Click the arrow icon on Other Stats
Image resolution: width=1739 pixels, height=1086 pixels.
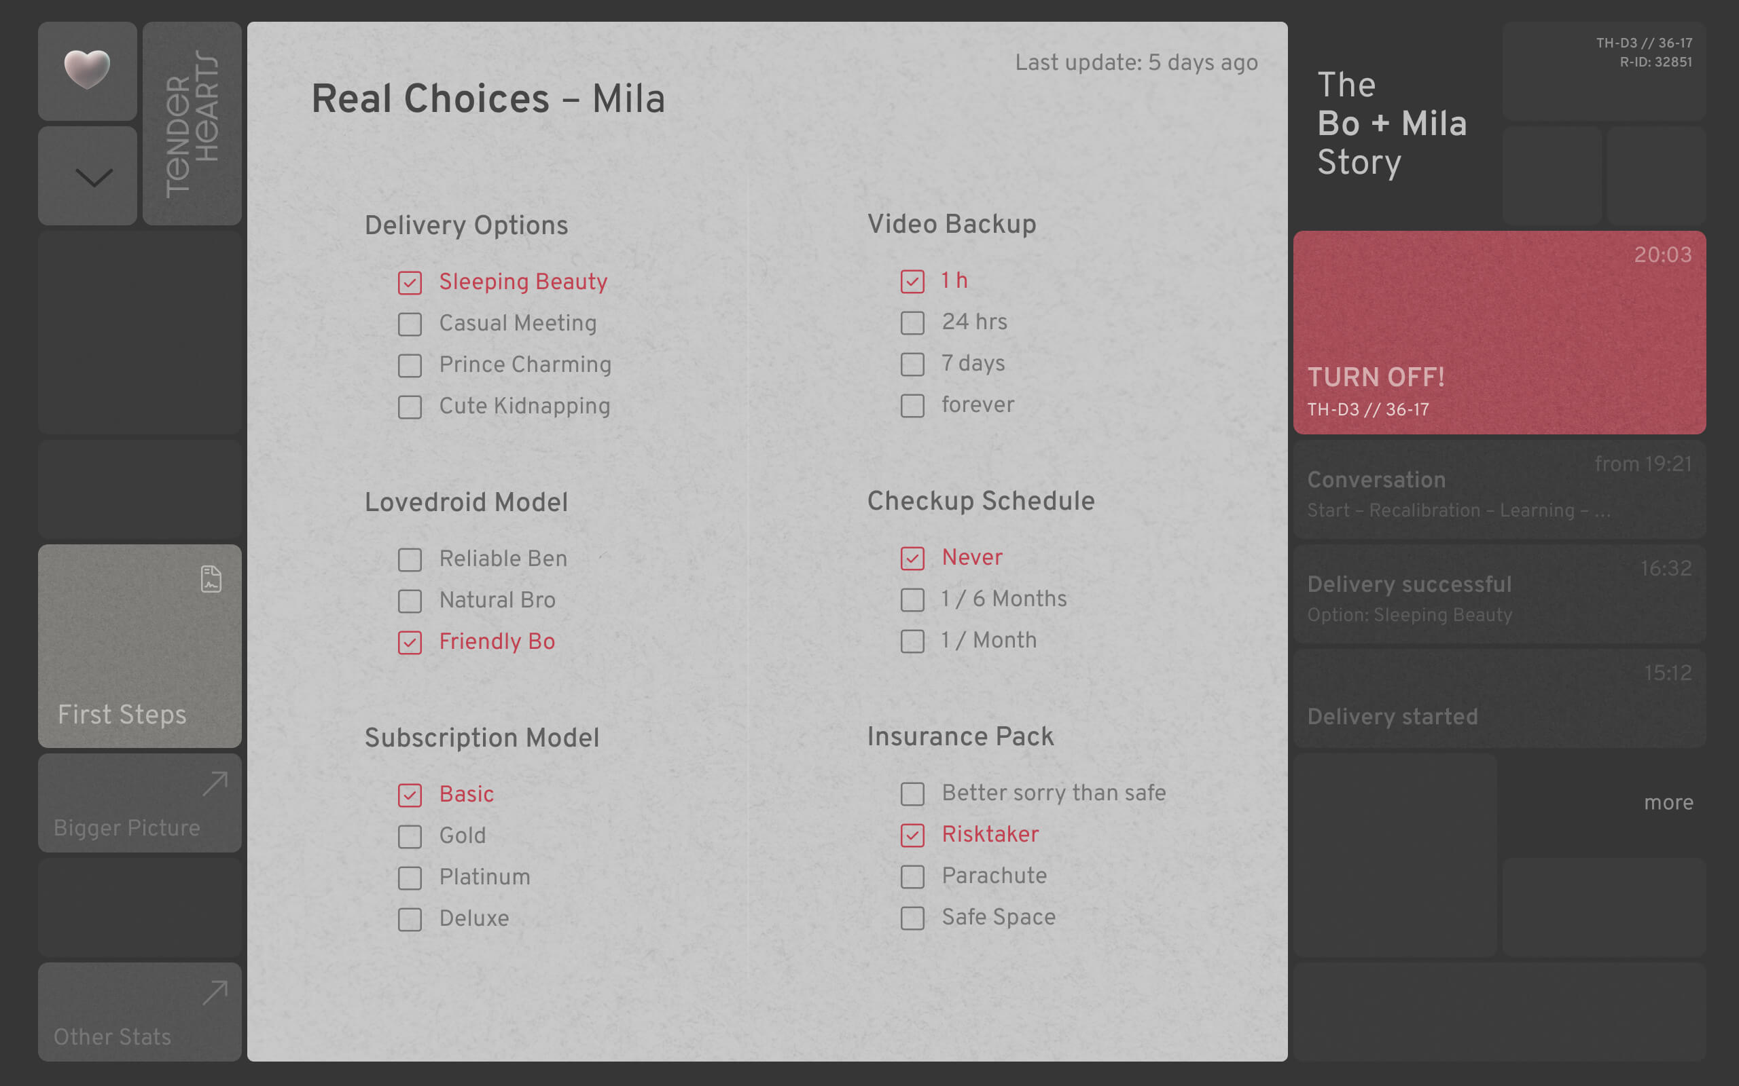point(215,993)
